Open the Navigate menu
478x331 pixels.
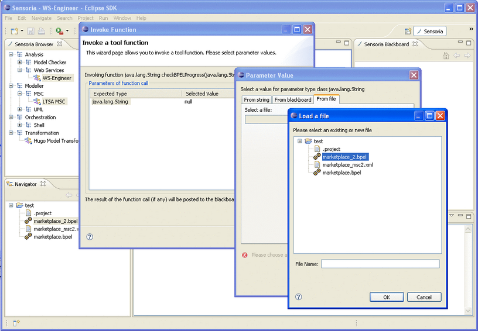tap(42, 18)
